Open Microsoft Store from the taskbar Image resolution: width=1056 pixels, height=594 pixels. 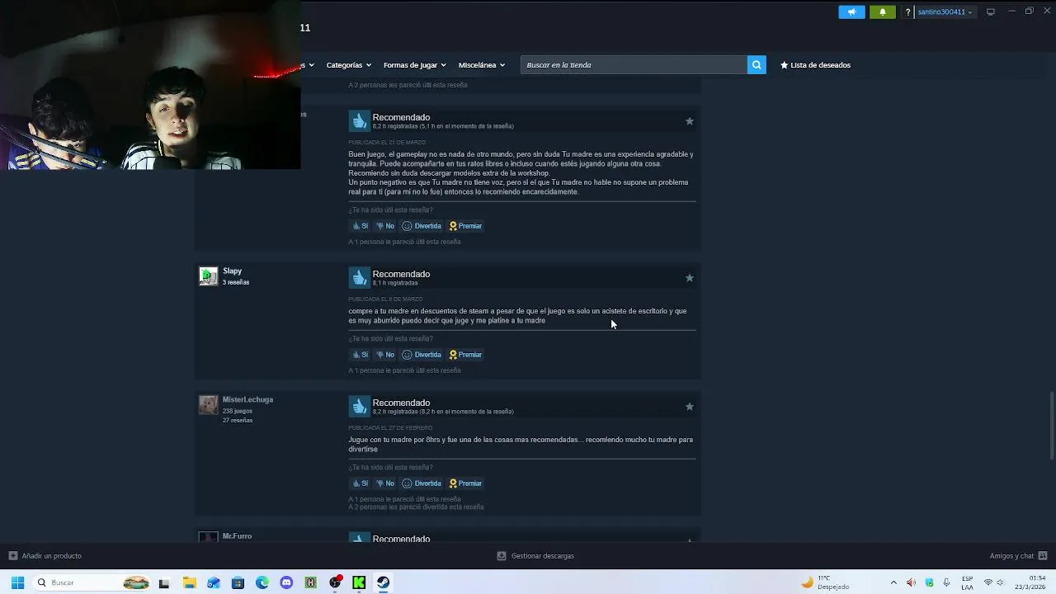coord(238,583)
